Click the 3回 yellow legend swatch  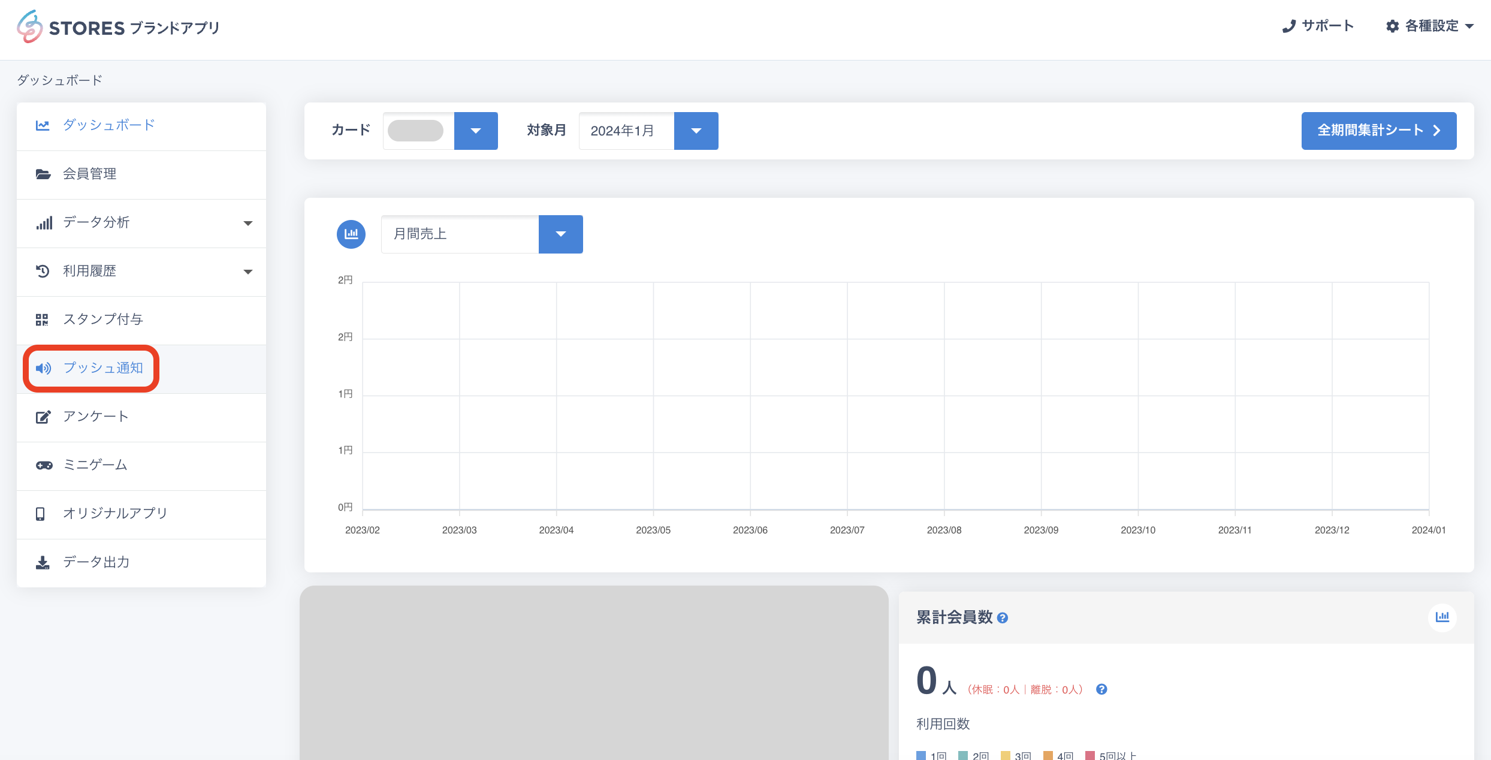click(1006, 755)
